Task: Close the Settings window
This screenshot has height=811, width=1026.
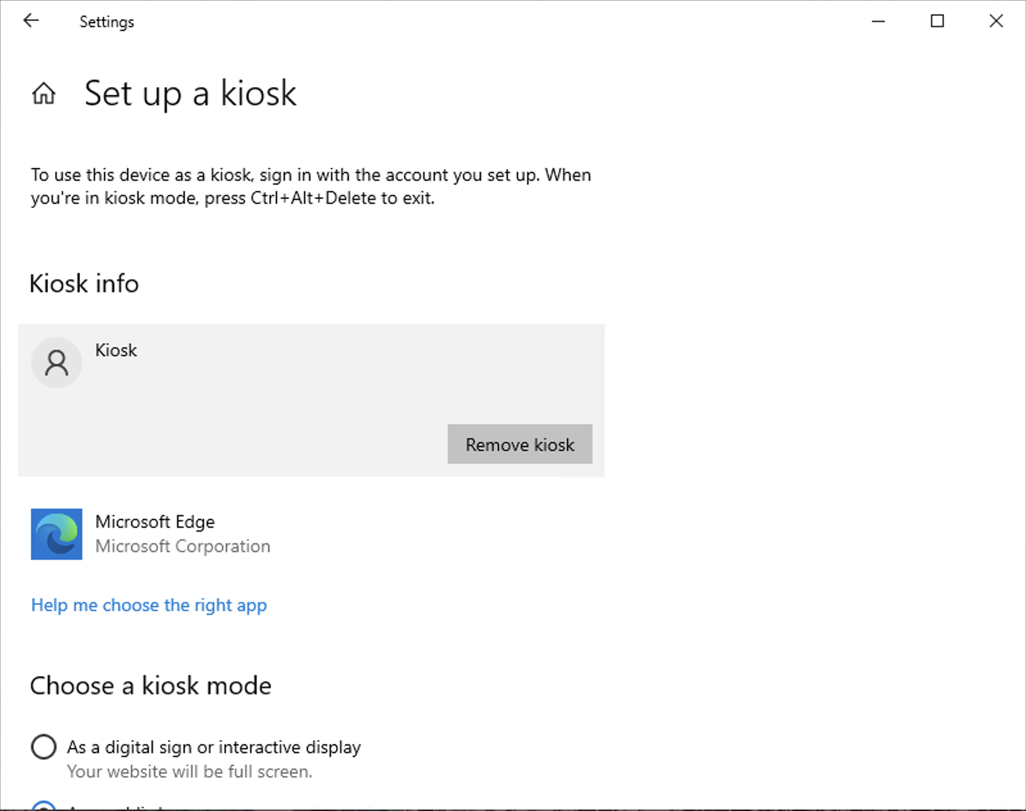Action: click(x=996, y=21)
